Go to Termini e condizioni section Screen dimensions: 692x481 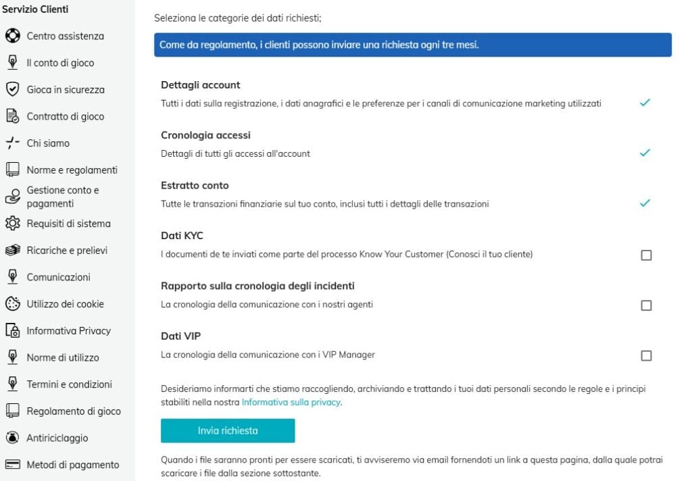[70, 384]
